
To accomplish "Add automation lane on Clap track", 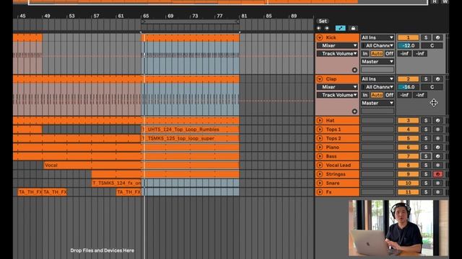I will [x=354, y=112].
